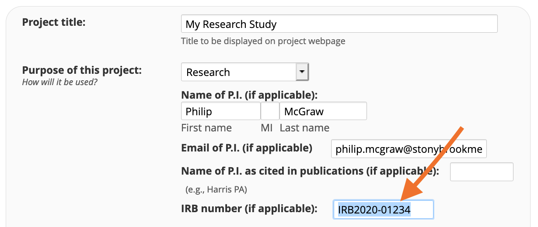Viewport: 538px width, 227px height.
Task: Click the "Email of P.I. (if applicable)" label
Action: pos(247,148)
